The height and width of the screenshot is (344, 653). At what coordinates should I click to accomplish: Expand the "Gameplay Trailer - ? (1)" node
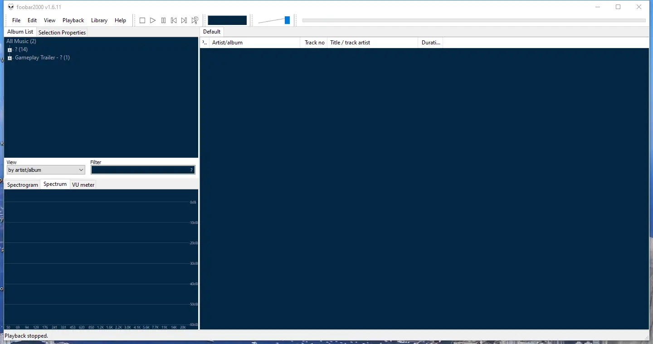pyautogui.click(x=10, y=58)
